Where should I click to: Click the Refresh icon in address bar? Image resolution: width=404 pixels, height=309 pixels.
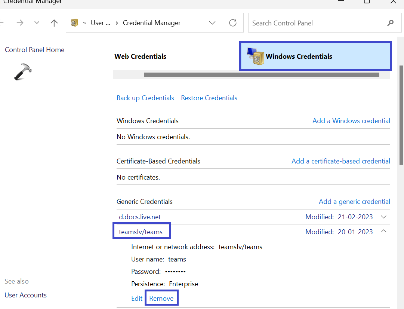[233, 23]
